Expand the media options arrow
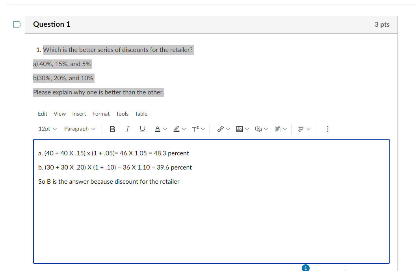 point(266,129)
